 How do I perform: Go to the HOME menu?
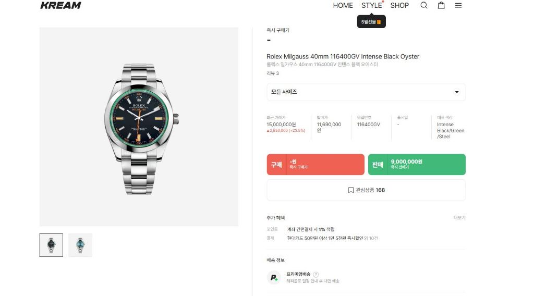point(343,5)
